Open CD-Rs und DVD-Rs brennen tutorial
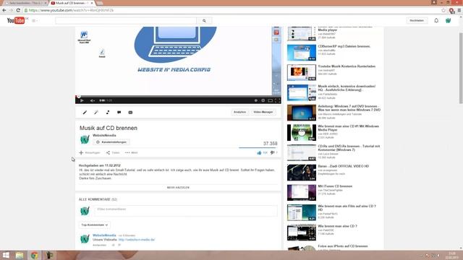This screenshot has height=260, width=463. tap(349, 148)
